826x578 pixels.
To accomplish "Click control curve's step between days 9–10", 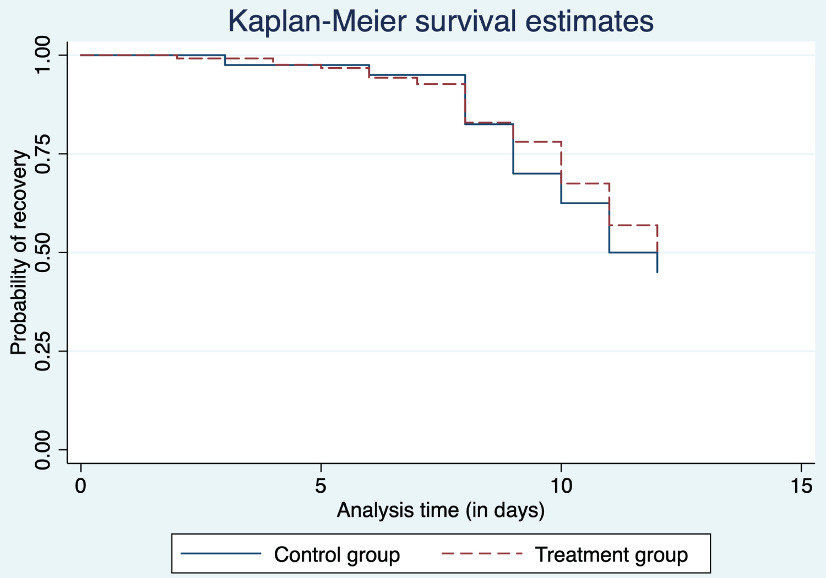I will coord(537,174).
